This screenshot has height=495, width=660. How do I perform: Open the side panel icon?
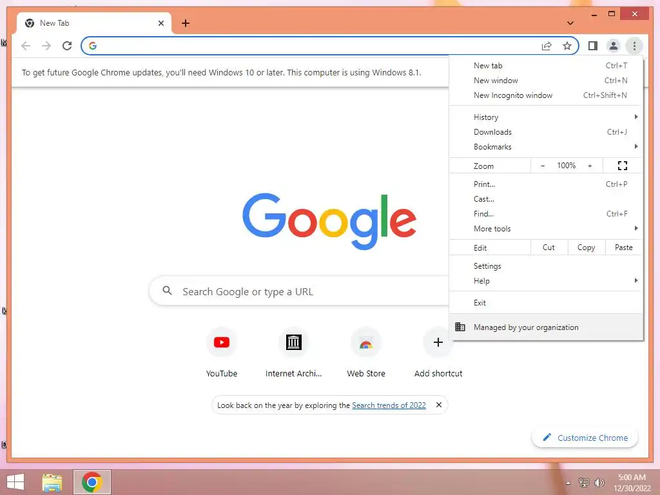(x=593, y=46)
